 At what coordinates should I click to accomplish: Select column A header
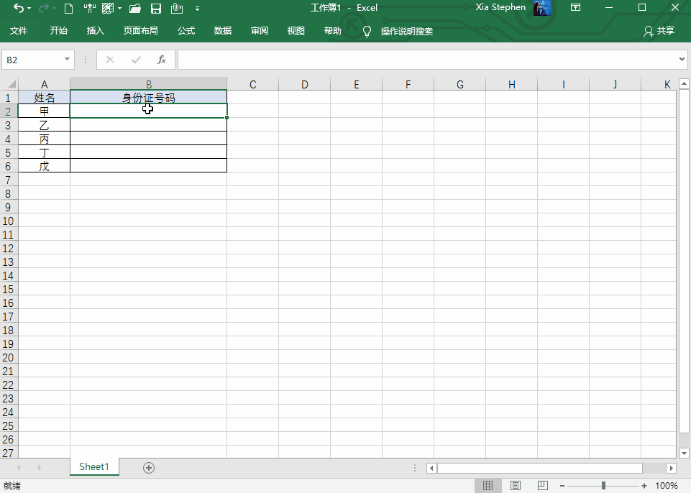click(x=44, y=84)
